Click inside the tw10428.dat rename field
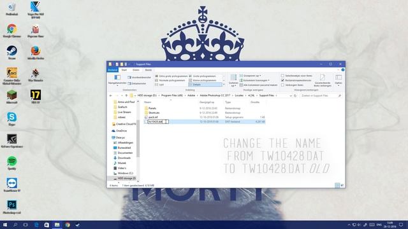The image size is (408, 229). 157,121
